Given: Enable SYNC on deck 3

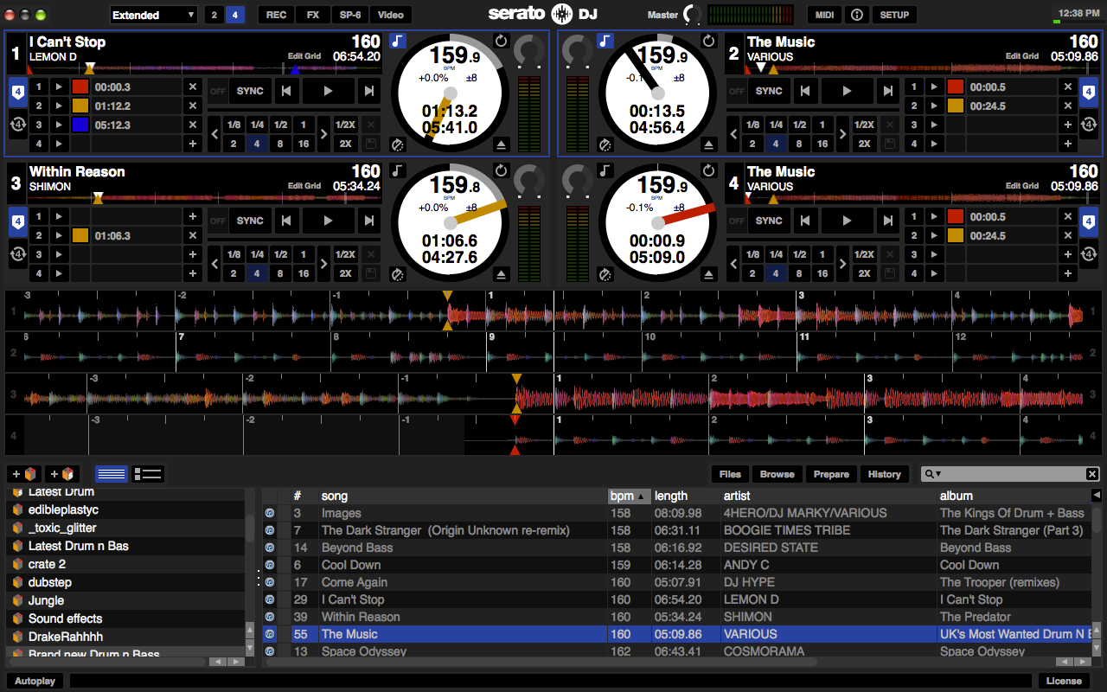Looking at the screenshot, I should (x=250, y=221).
